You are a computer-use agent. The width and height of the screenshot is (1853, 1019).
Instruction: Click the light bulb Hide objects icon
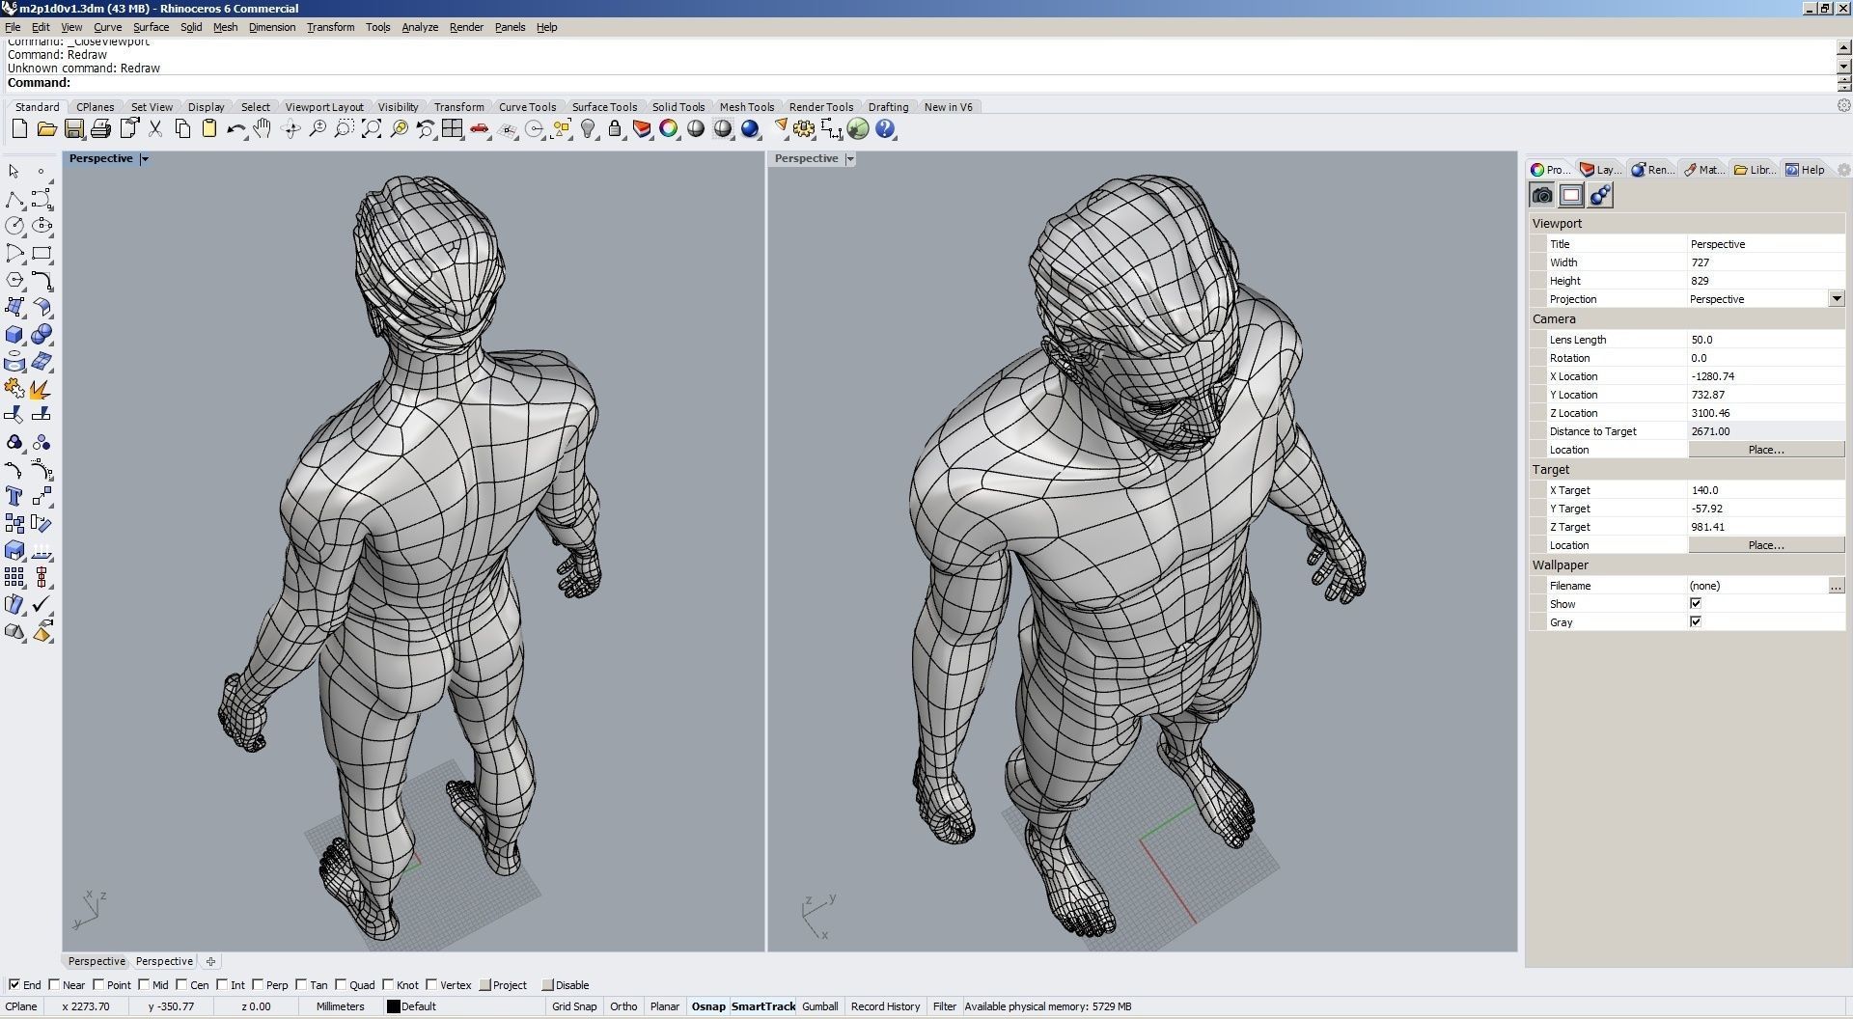tap(588, 128)
